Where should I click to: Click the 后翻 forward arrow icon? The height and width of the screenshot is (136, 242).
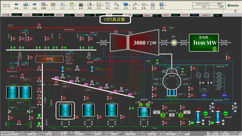(34, 5)
